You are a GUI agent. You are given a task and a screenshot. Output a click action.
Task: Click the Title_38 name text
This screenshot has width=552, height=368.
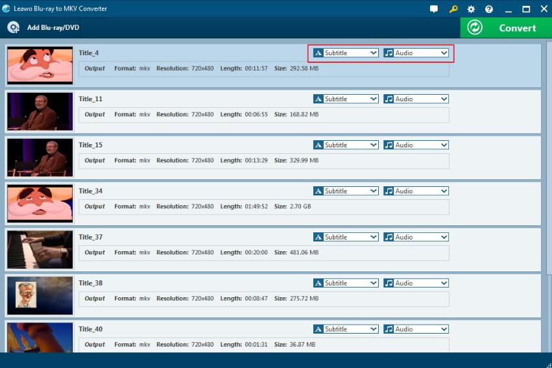click(90, 283)
